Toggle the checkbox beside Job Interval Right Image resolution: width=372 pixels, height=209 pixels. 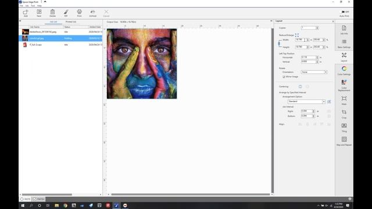click(329, 111)
